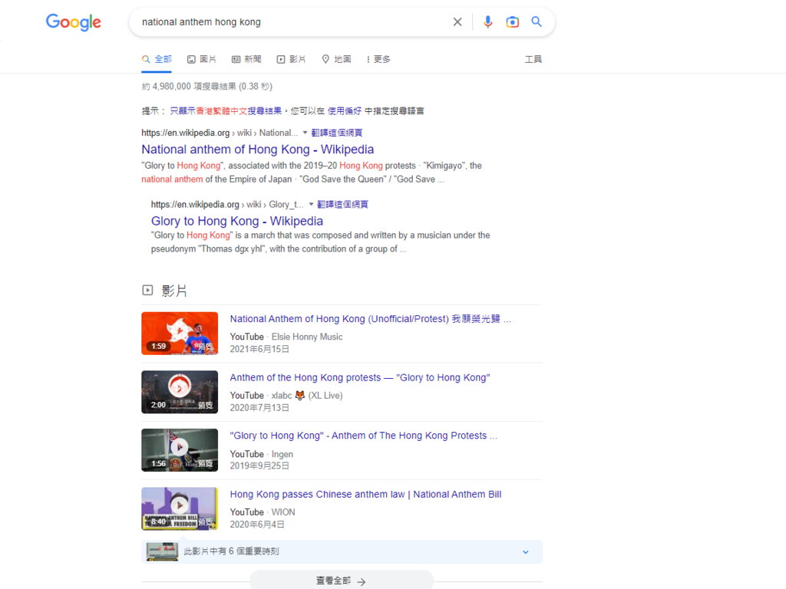Image resolution: width=786 pixels, height=589 pixels.
Task: Click the 查看全部 view all button
Action: pyautogui.click(x=341, y=581)
